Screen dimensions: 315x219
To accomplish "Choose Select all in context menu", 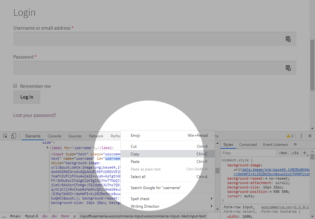I will coord(168,177).
